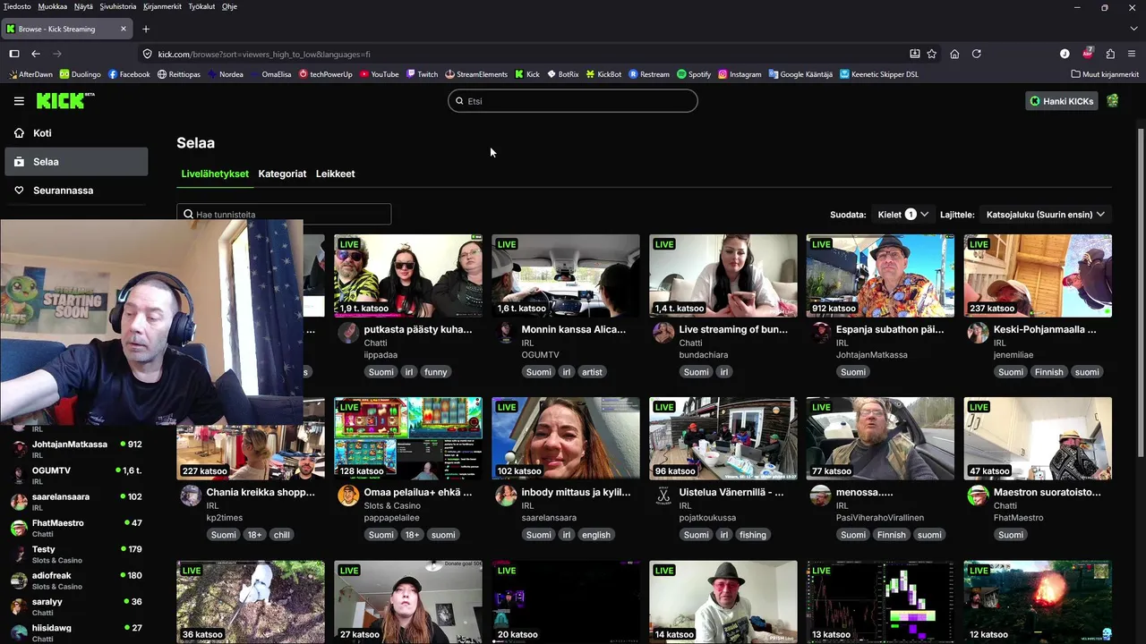Open the BotRix bookmark
Image resolution: width=1146 pixels, height=644 pixels.
coord(562,74)
